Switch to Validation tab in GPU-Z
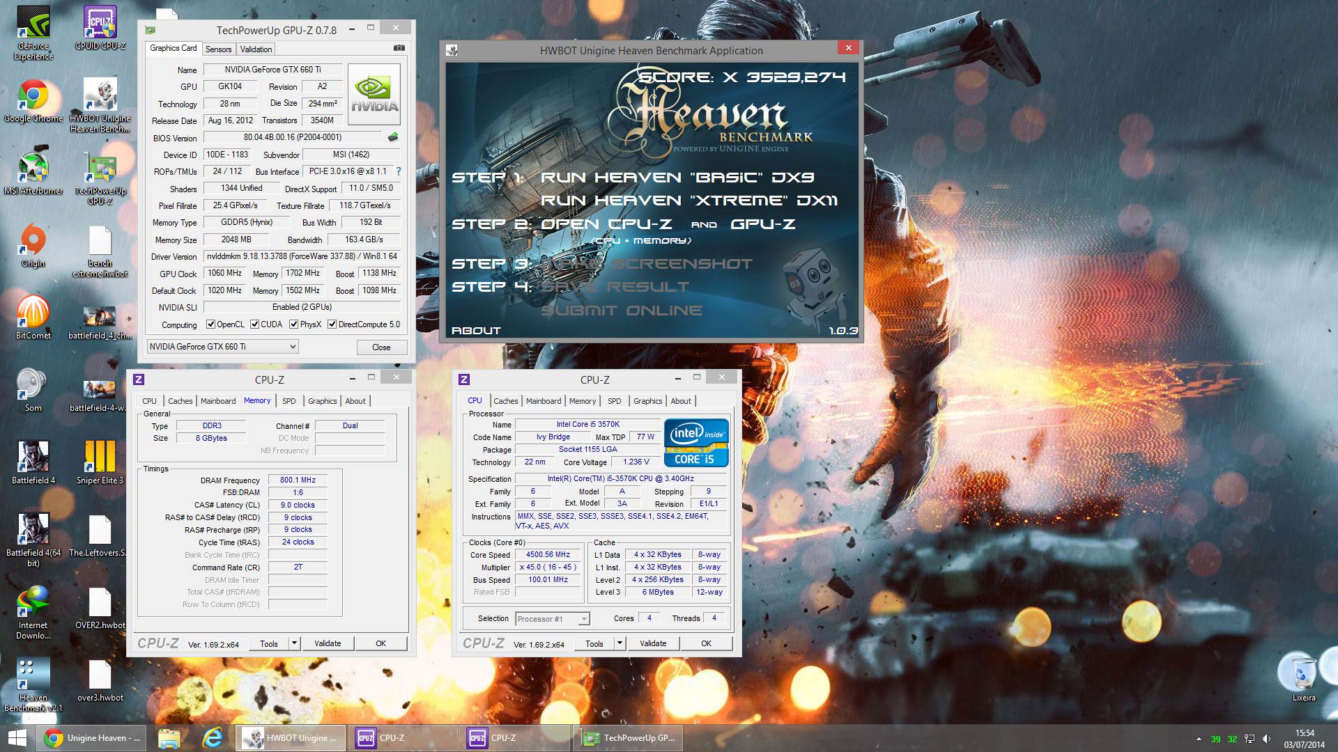 [x=256, y=49]
